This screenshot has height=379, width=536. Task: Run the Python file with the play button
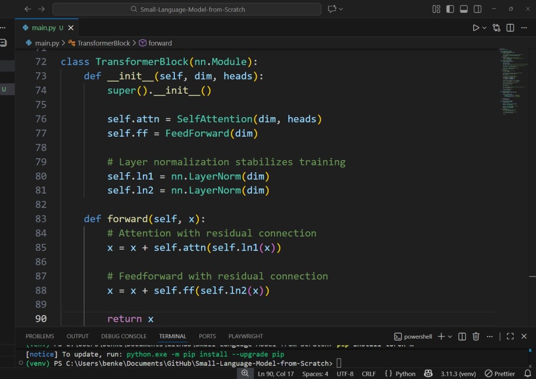pos(477,27)
